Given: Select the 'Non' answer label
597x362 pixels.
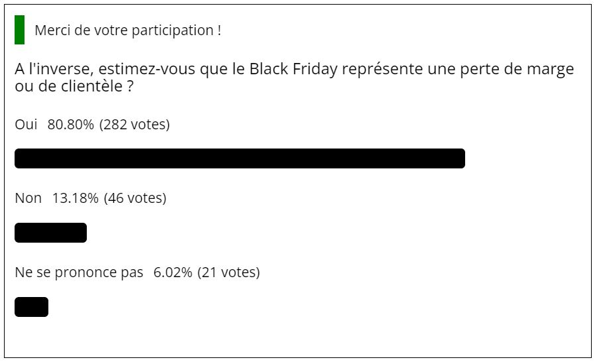Looking at the screenshot, I should (28, 198).
